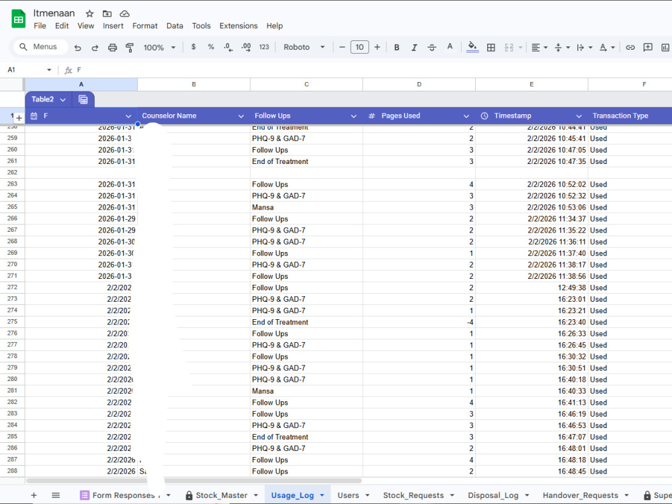Open the zoom 100% dropdown
This screenshot has width=672, height=504.
click(x=159, y=48)
